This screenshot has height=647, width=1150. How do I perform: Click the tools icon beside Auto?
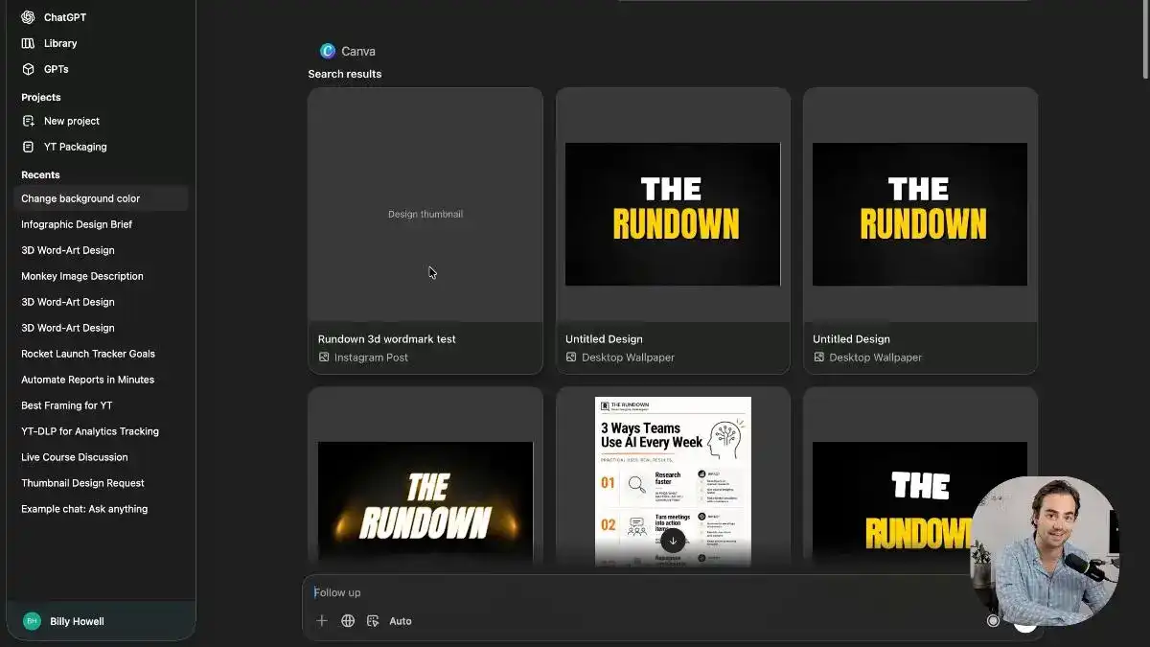point(373,621)
